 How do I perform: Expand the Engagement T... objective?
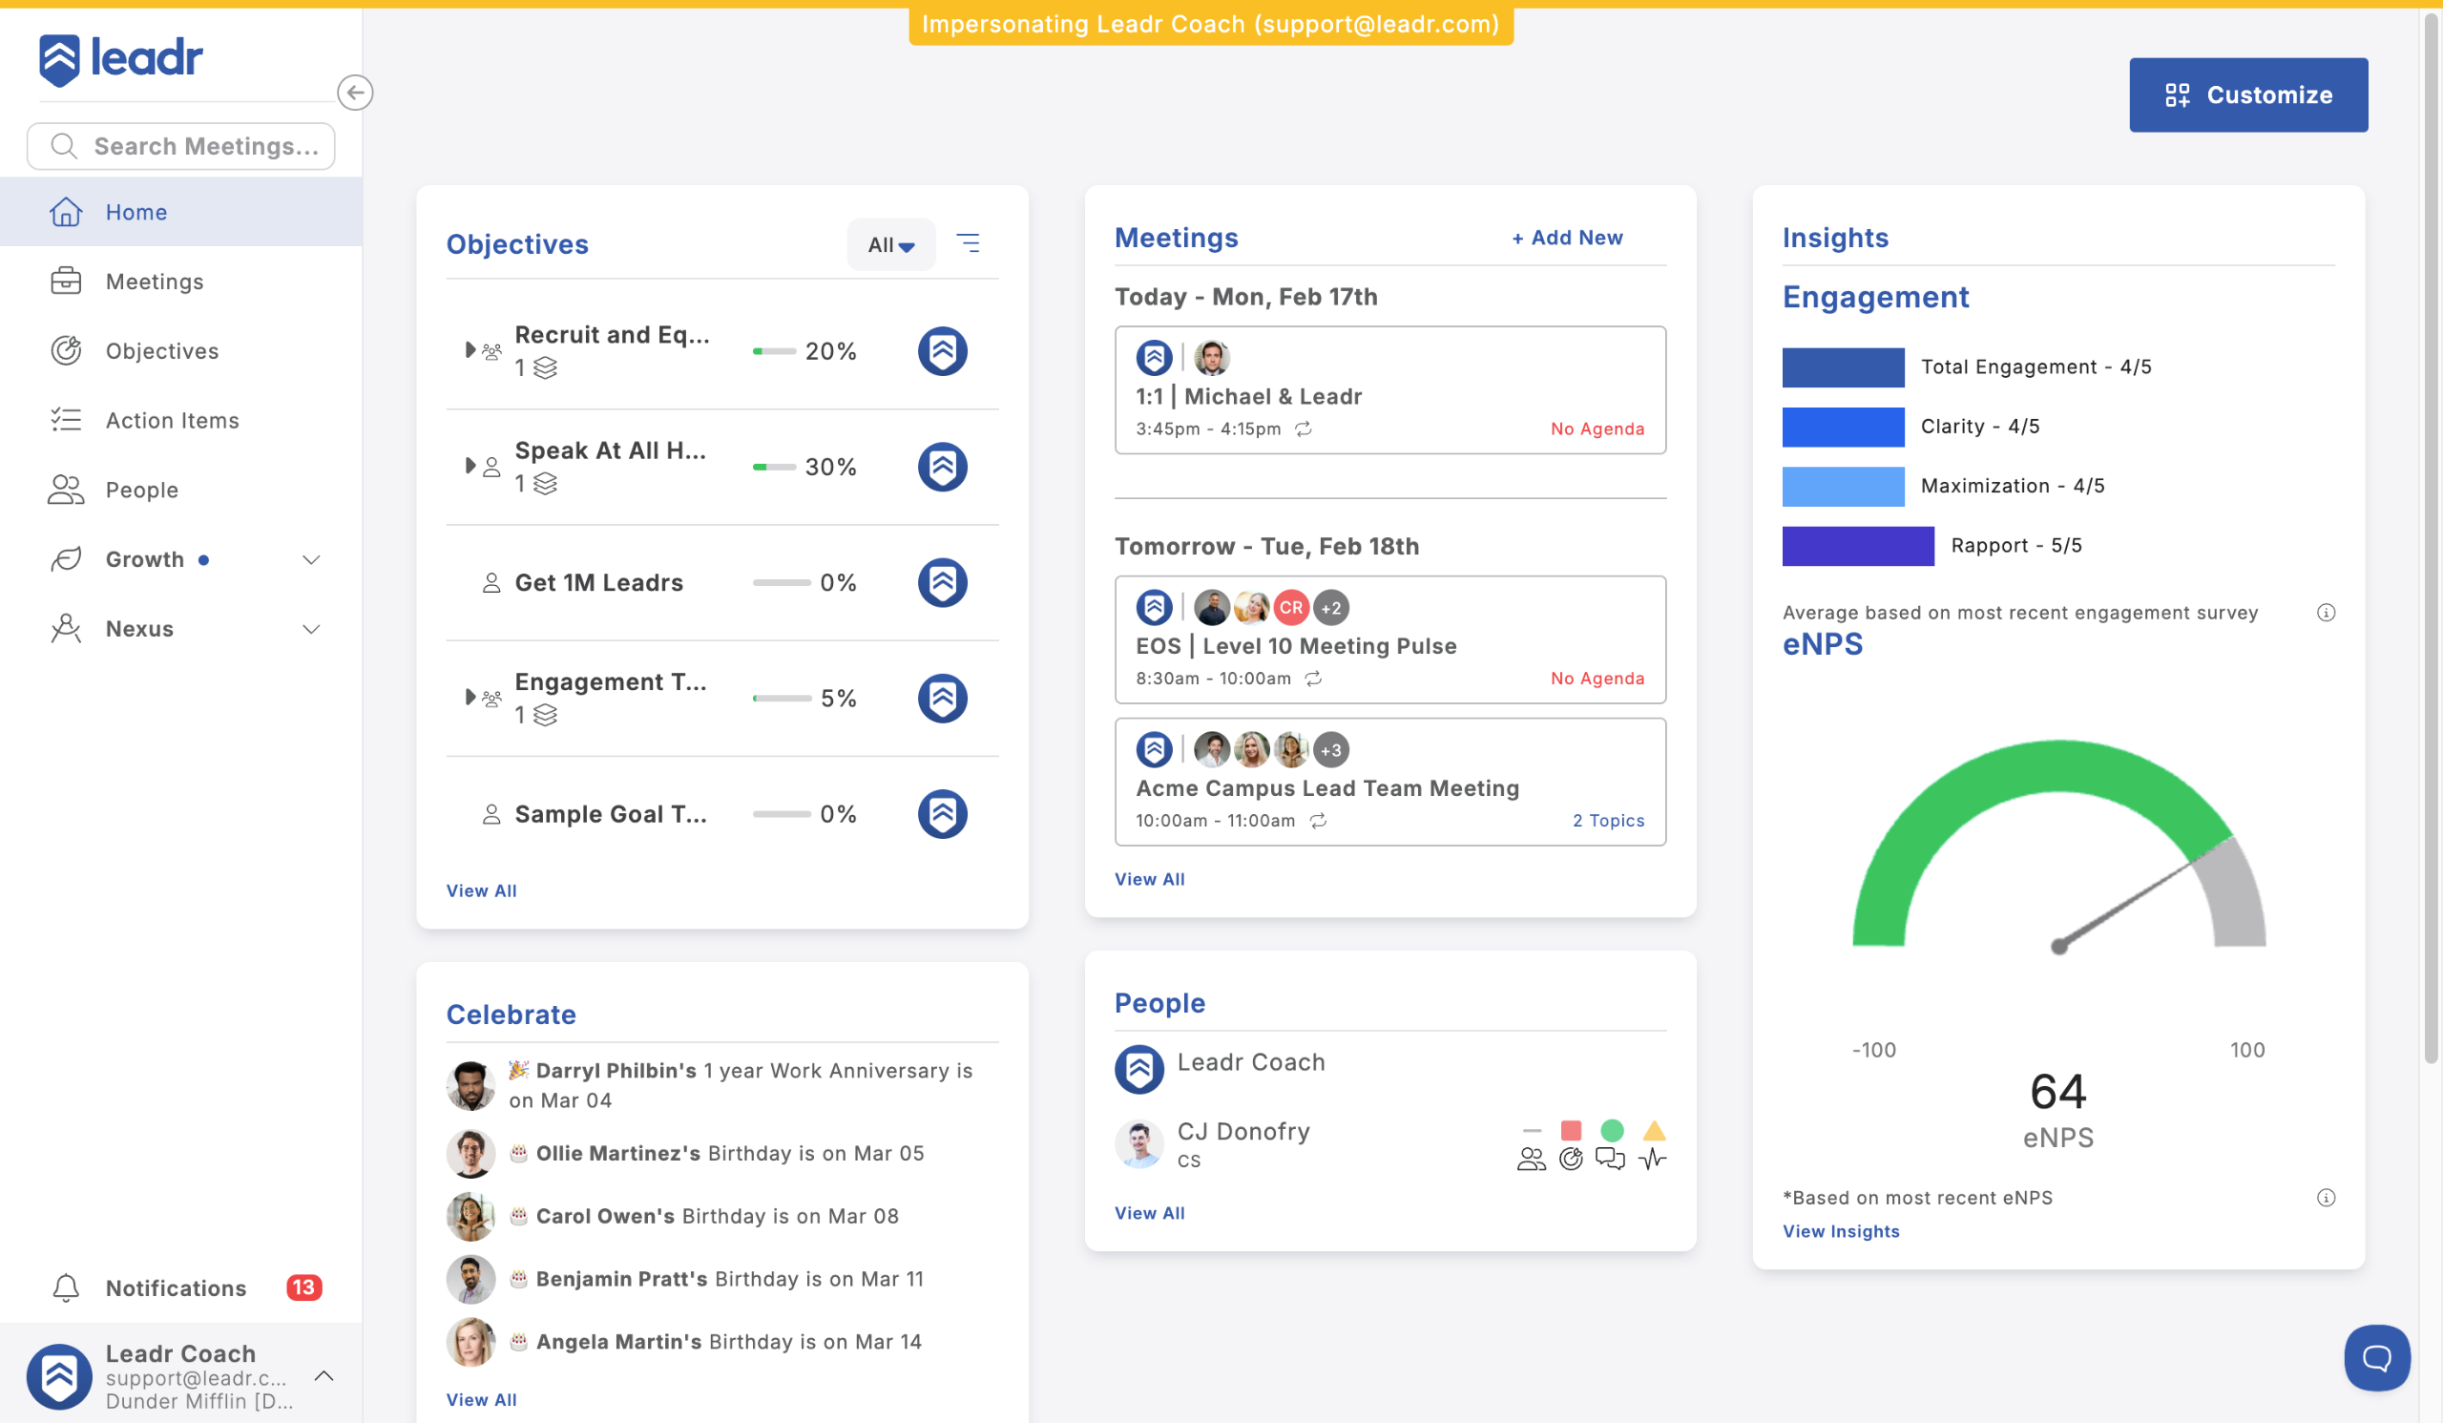pos(470,697)
